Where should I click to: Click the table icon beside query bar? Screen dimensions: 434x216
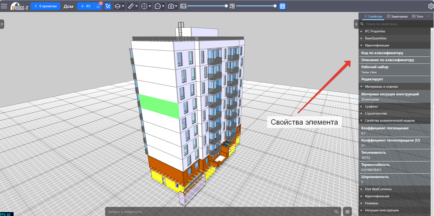point(347,212)
